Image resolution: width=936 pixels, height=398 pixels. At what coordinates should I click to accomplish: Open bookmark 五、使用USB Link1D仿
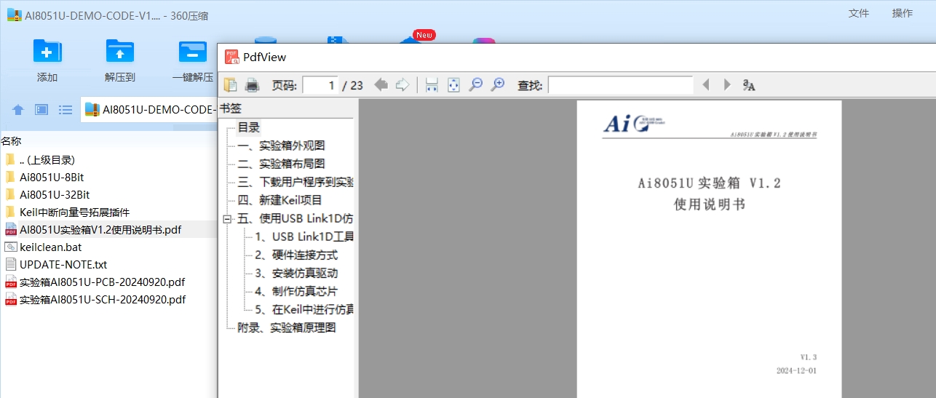click(296, 218)
